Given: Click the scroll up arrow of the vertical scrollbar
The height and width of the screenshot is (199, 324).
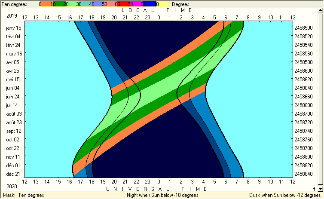Looking at the screenshot, I should (x=320, y=10).
